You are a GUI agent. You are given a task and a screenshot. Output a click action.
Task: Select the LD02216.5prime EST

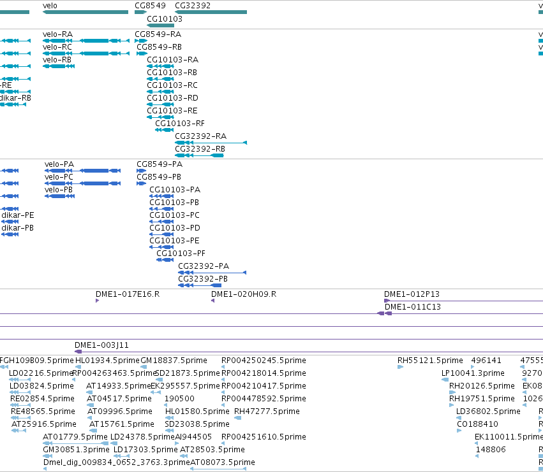point(20,380)
